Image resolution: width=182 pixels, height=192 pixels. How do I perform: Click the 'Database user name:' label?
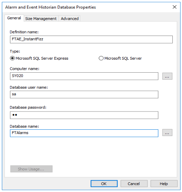pyautogui.click(x=28, y=87)
